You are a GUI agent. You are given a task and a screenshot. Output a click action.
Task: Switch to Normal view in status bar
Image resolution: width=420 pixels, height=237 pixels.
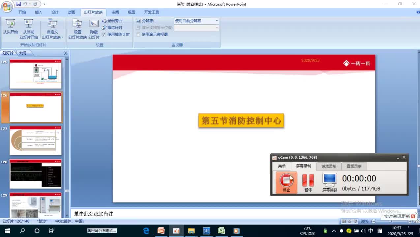344,221
